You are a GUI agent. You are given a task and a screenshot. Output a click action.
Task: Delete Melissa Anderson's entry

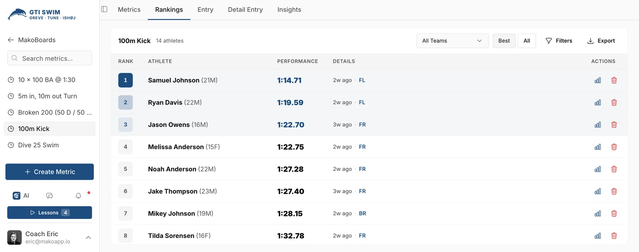click(x=614, y=147)
